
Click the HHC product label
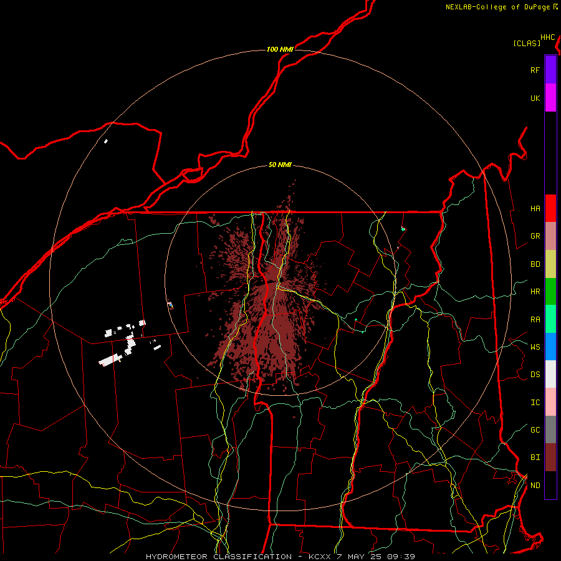pos(547,37)
